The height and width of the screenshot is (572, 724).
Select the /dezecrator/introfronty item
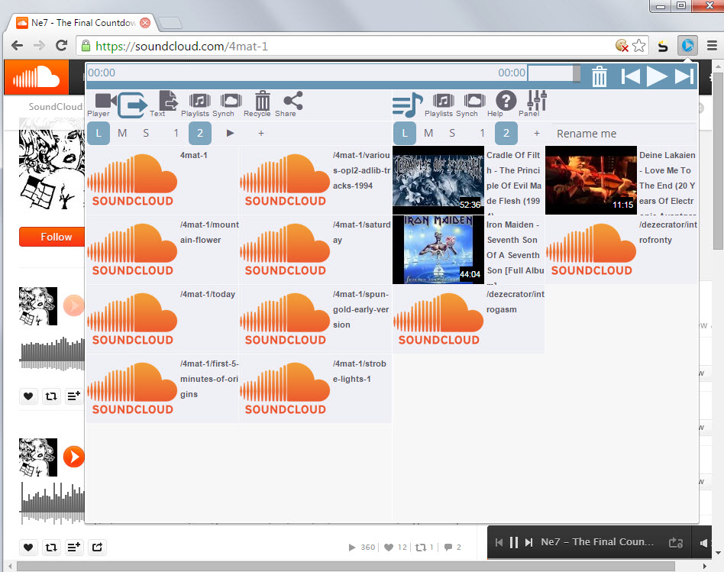coord(622,250)
